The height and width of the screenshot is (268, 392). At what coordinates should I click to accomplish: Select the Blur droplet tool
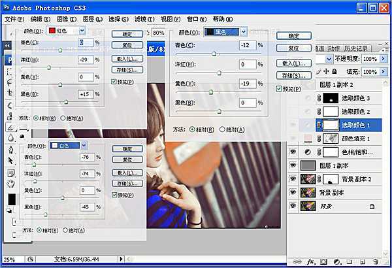tap(10, 137)
